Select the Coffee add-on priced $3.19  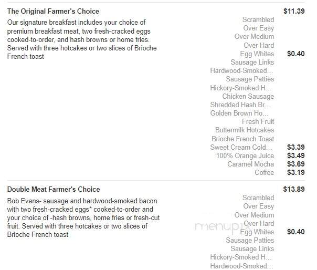[x=264, y=172]
